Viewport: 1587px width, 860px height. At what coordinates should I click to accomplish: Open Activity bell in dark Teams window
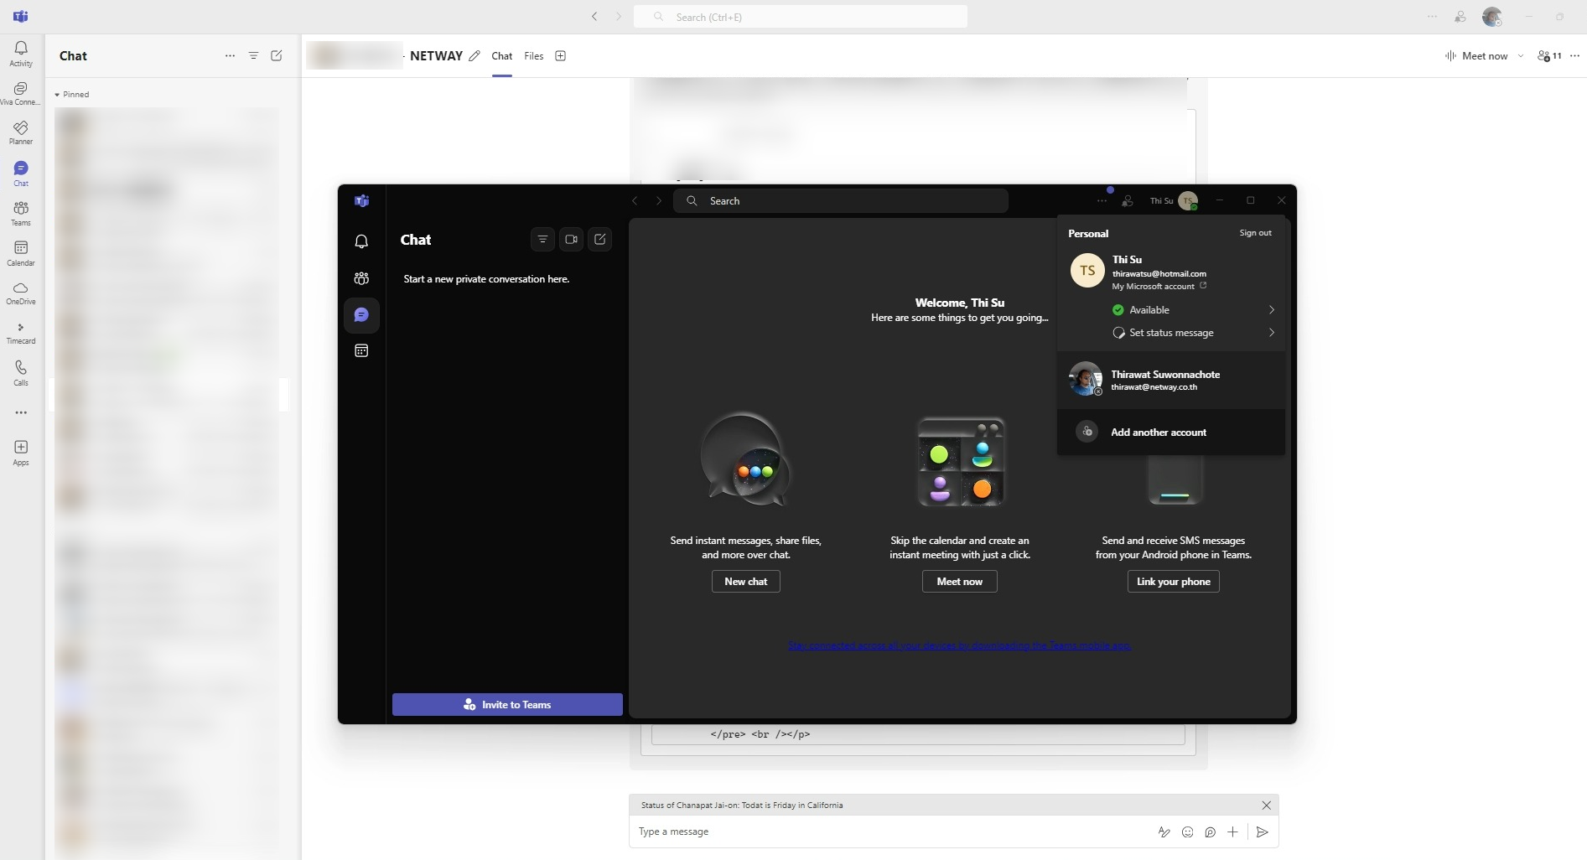tap(361, 241)
